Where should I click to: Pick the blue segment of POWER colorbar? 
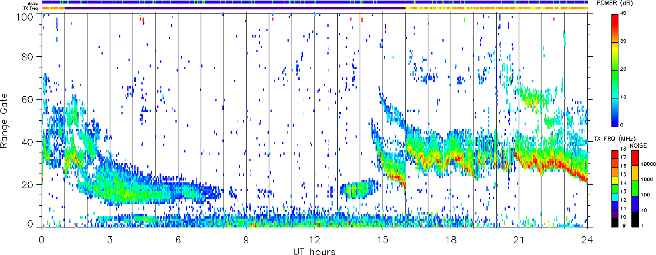(615, 119)
